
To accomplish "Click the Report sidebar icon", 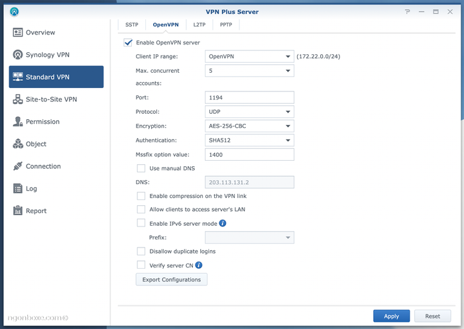I will 18,211.
